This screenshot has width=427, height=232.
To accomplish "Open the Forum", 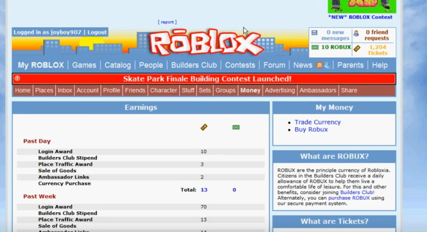I will point(274,65).
